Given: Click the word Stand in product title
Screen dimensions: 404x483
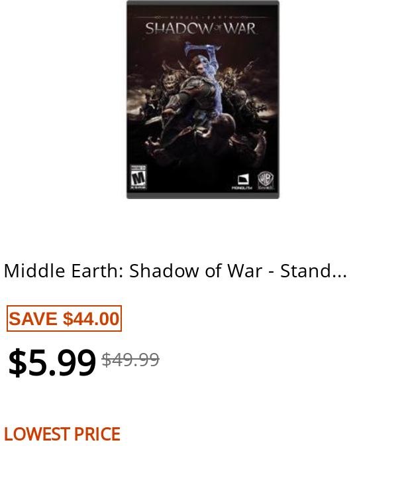Looking at the screenshot, I should click(x=305, y=271).
